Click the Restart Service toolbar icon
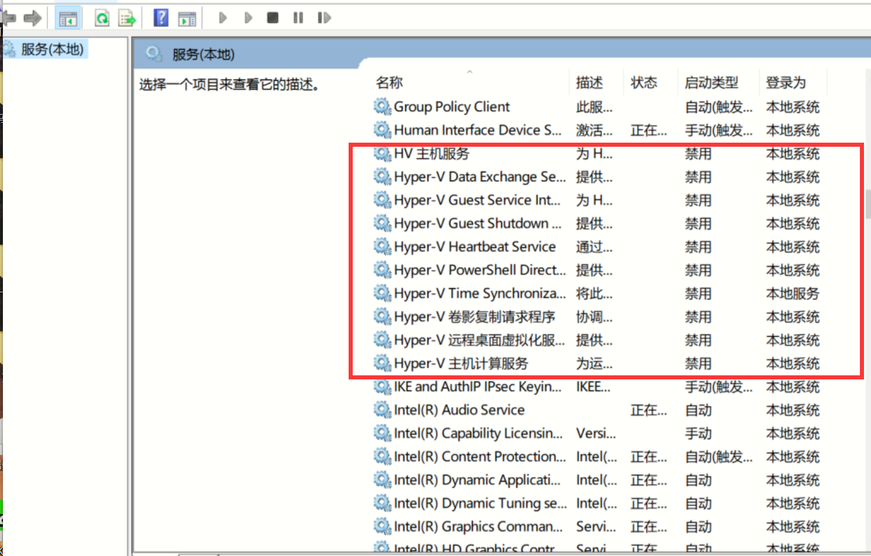This screenshot has width=871, height=556. coord(324,18)
